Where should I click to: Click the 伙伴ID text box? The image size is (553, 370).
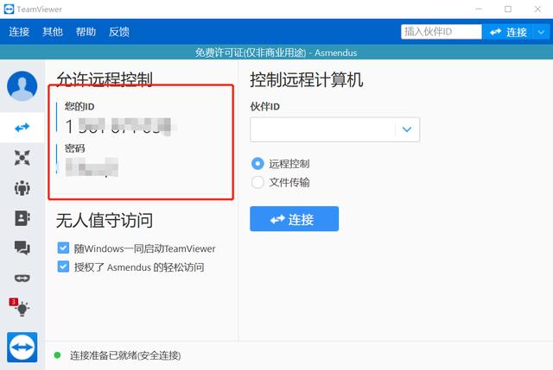(x=322, y=129)
